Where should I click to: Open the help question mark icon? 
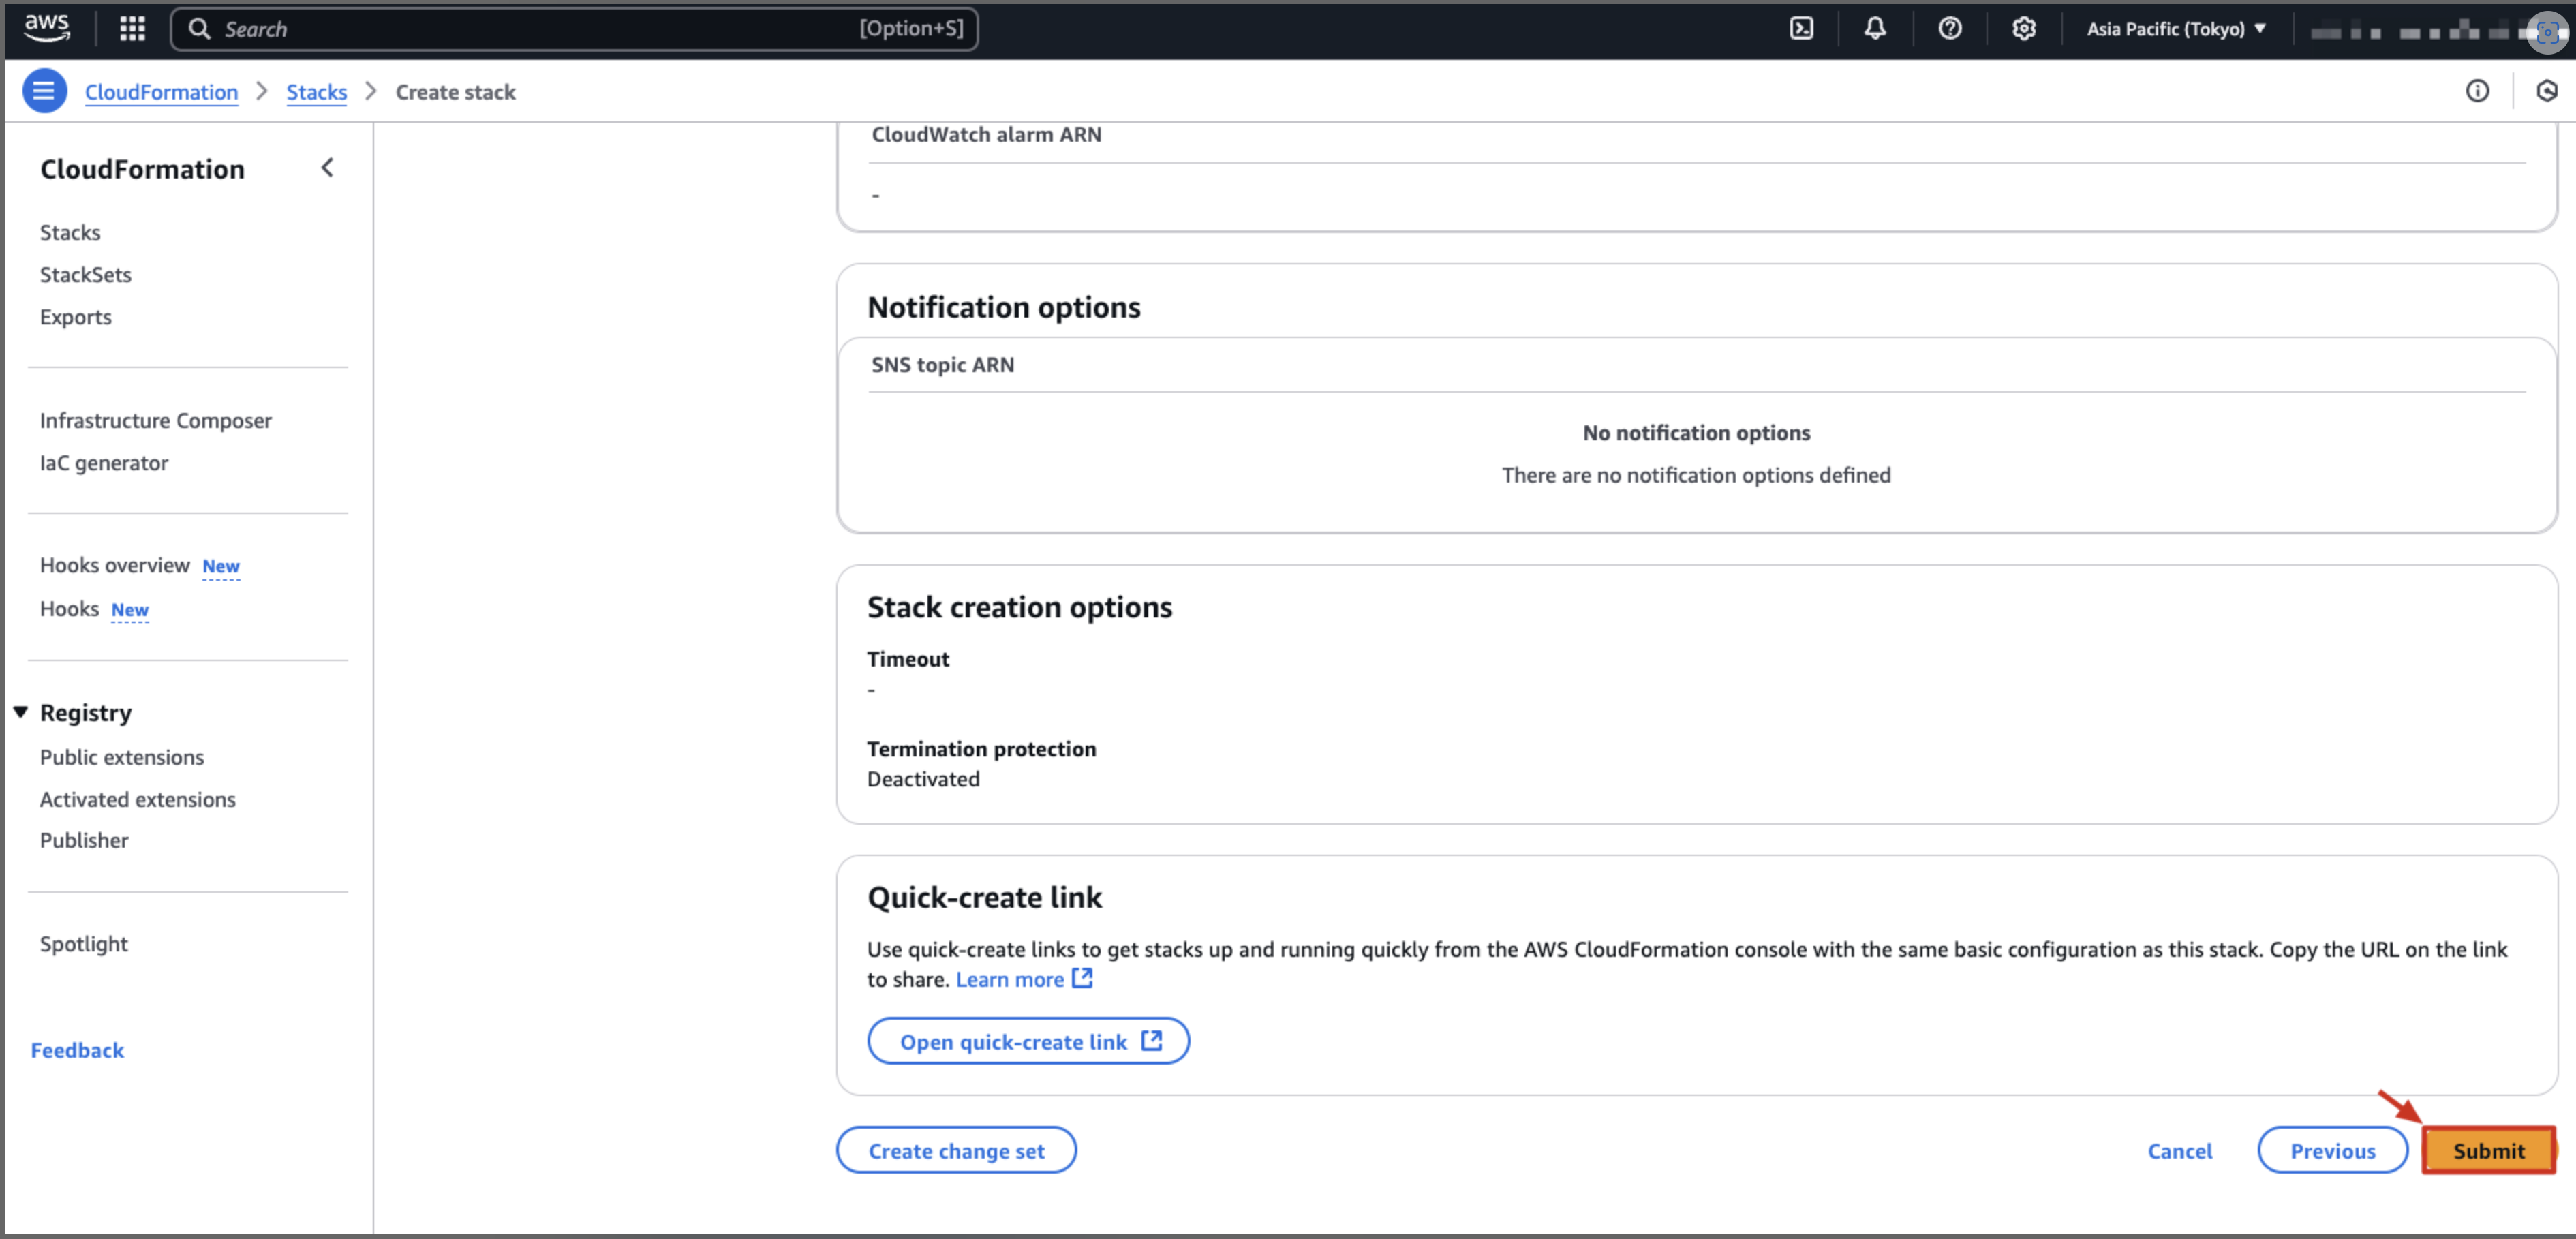(x=1949, y=28)
